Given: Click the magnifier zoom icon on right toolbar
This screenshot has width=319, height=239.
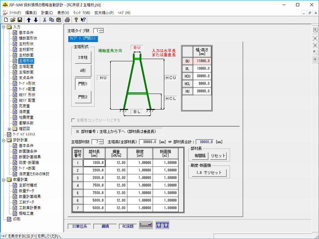Looking at the screenshot, I should (x=315, y=30).
